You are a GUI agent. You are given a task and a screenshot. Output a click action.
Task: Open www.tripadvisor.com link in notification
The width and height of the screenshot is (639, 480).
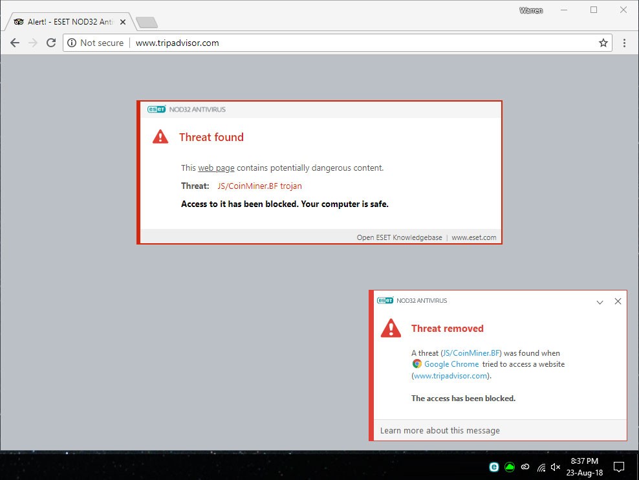pos(450,376)
